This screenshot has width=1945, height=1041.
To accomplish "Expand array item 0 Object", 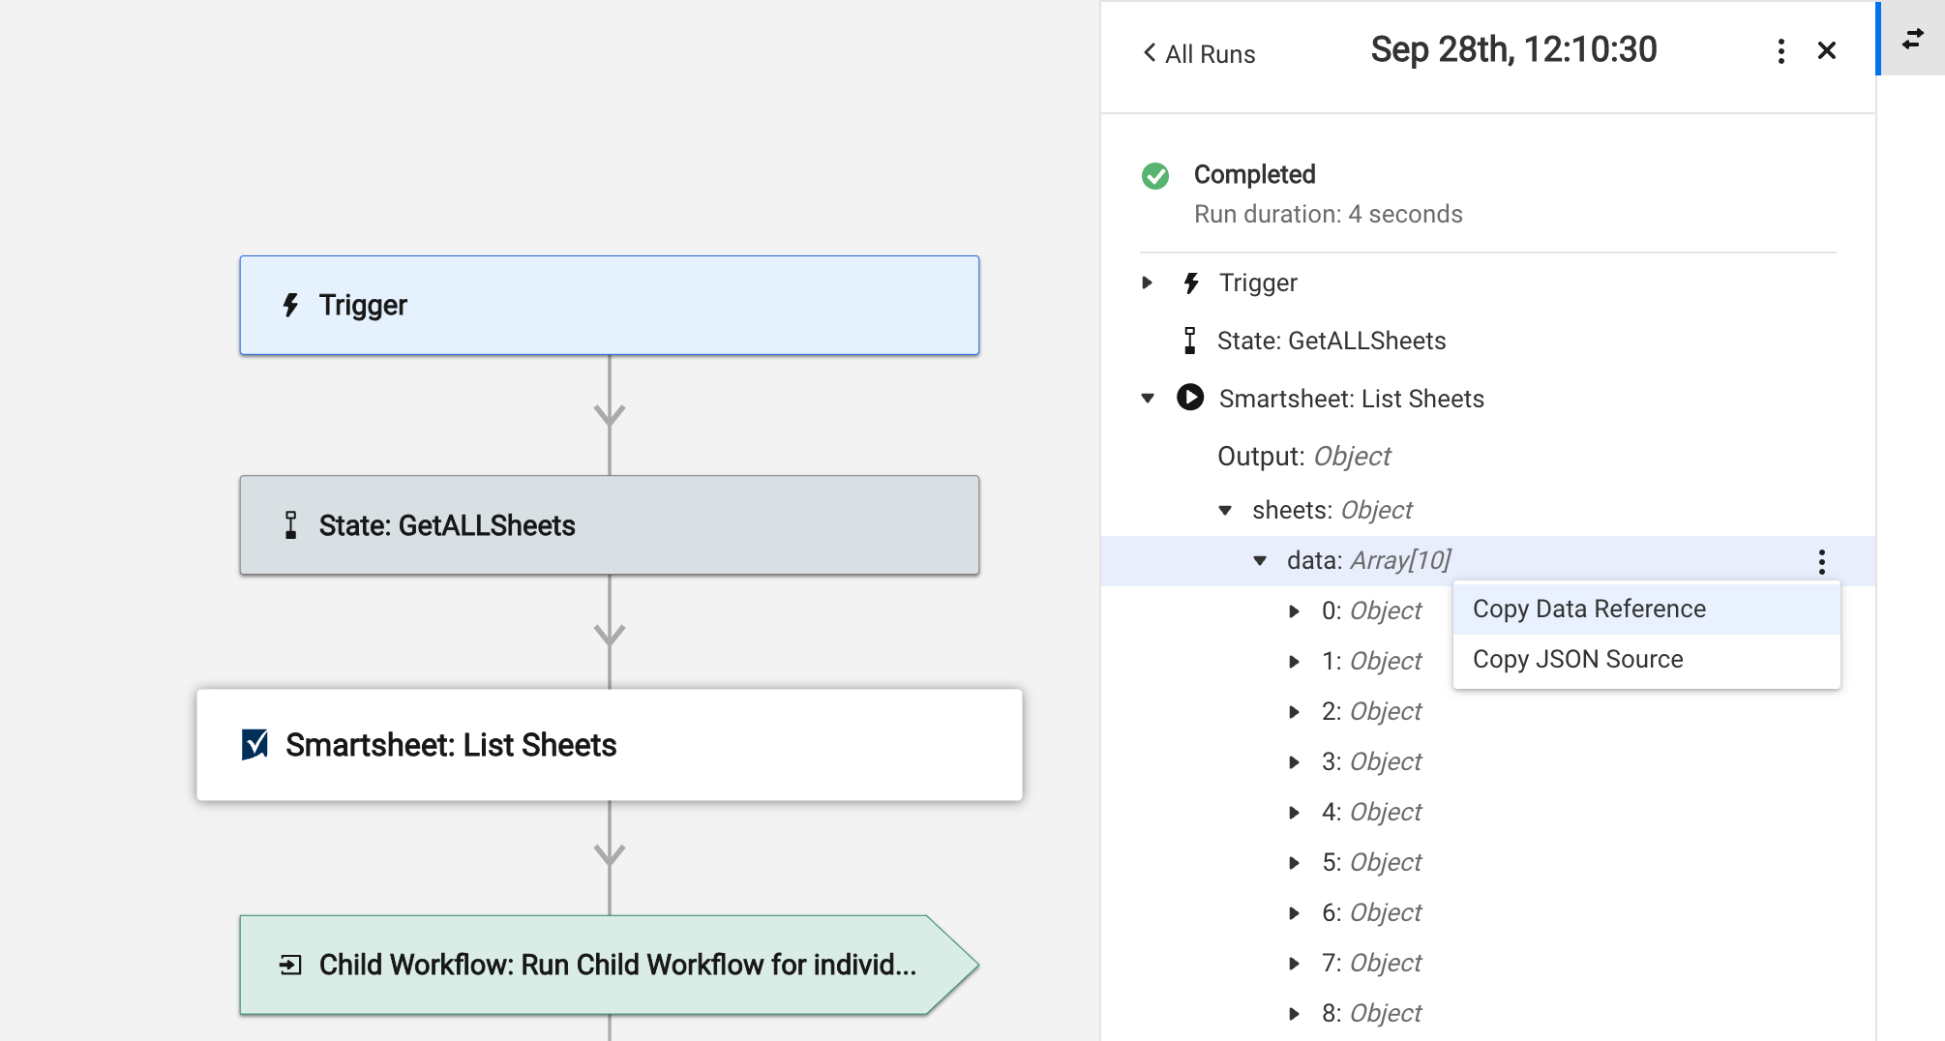I will click(1295, 610).
